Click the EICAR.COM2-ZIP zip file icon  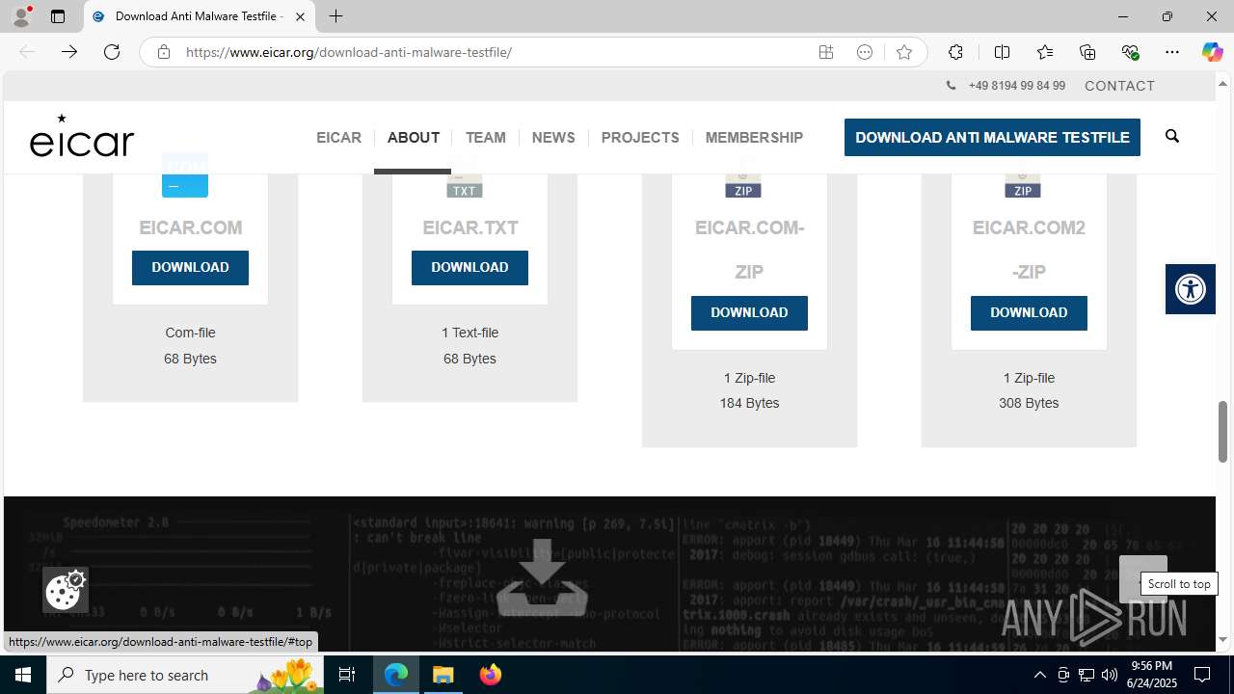tap(1023, 185)
